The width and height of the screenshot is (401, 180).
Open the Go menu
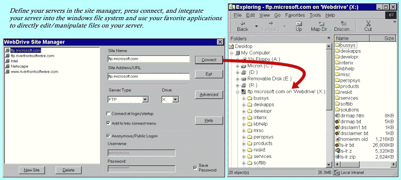(277, 15)
